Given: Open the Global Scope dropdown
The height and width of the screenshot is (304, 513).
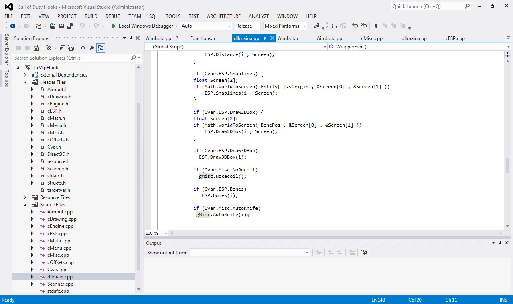Looking at the screenshot, I should click(x=236, y=47).
